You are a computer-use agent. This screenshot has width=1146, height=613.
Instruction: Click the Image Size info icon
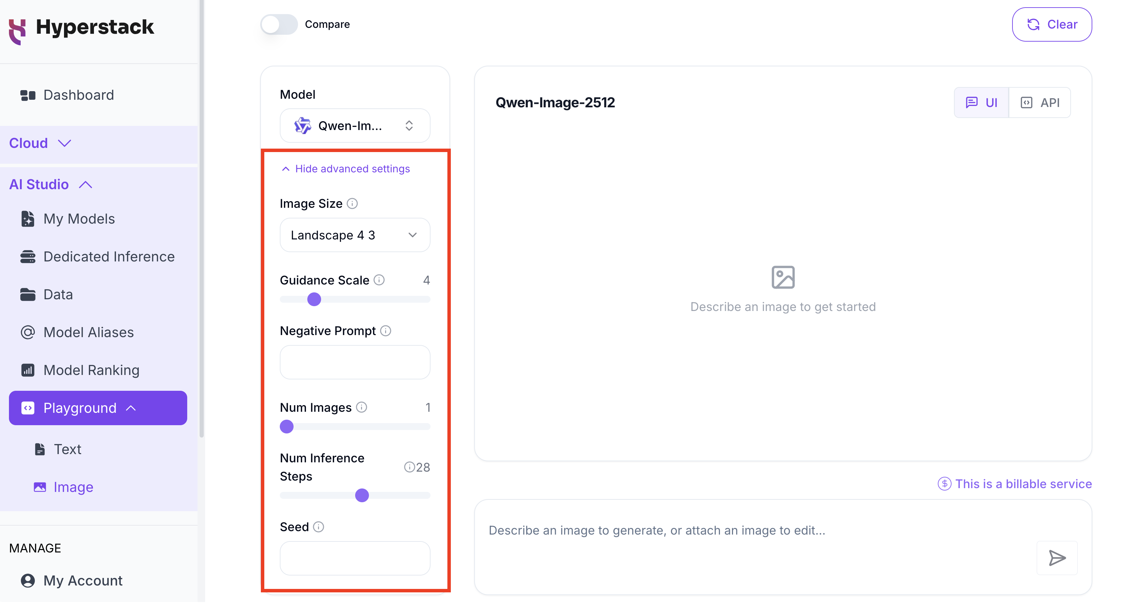(x=352, y=204)
